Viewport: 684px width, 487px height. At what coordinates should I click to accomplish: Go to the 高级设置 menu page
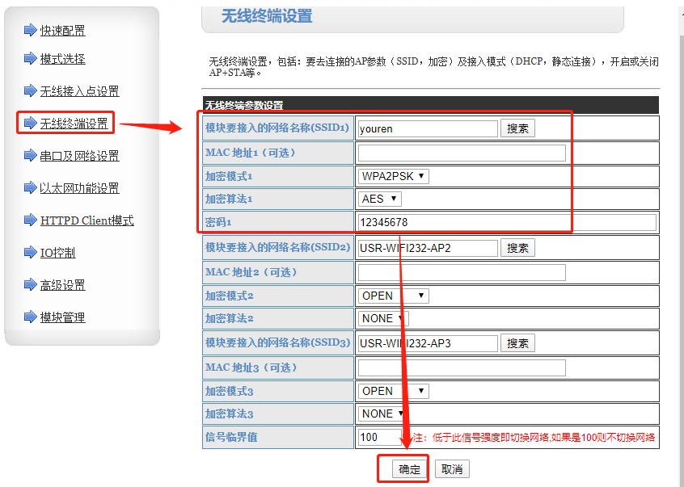(x=62, y=285)
